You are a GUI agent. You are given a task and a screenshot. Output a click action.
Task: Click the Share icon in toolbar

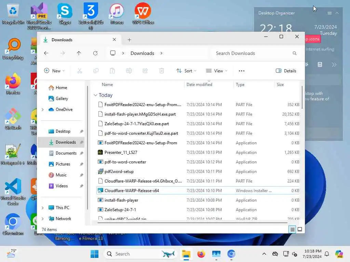(x=145, y=71)
